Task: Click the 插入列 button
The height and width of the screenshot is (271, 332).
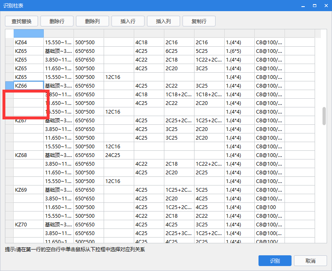Action: (164, 21)
